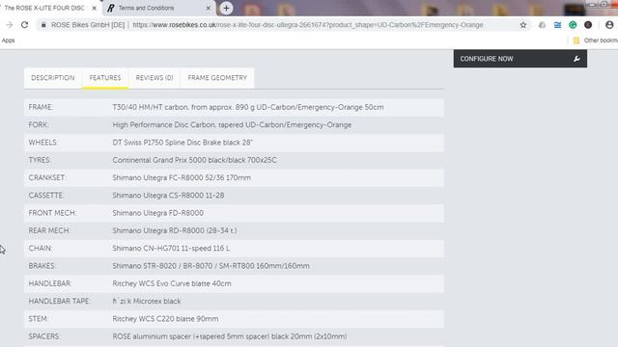Open the Description tab

click(53, 78)
